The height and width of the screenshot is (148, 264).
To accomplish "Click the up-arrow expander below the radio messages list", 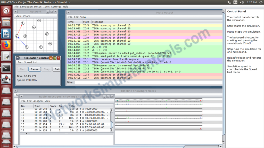I will click(27, 133).
